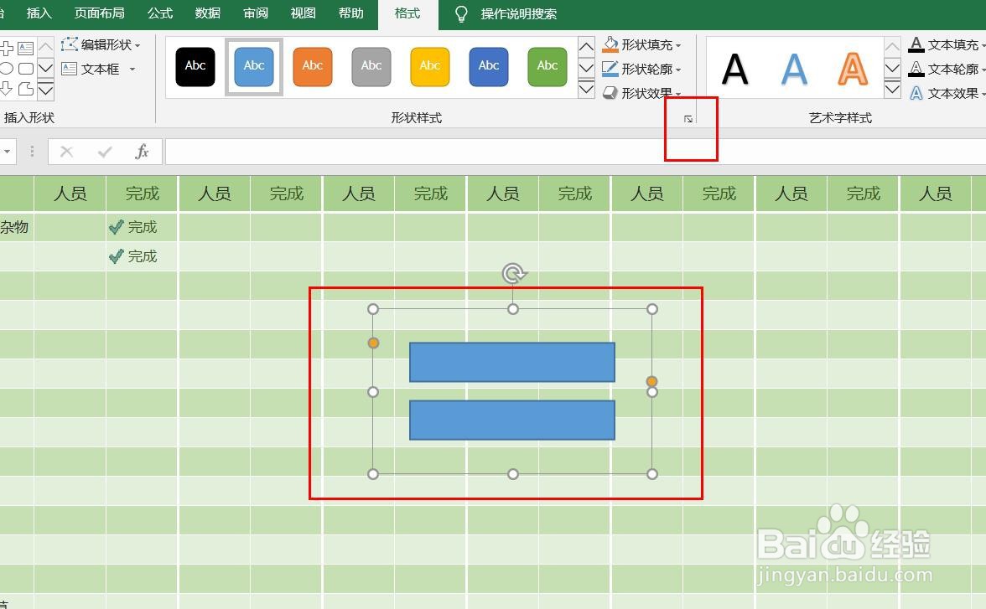Click the Shape Effects (形状效果) icon
The height and width of the screenshot is (609, 986).
coord(610,92)
